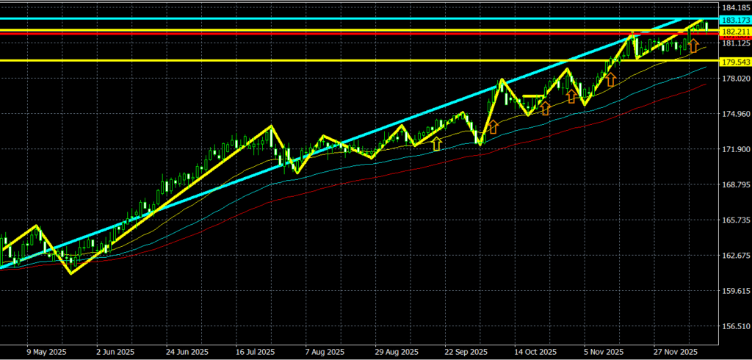Click the yellow 182.211 price label
752x360 pixels.
point(733,32)
